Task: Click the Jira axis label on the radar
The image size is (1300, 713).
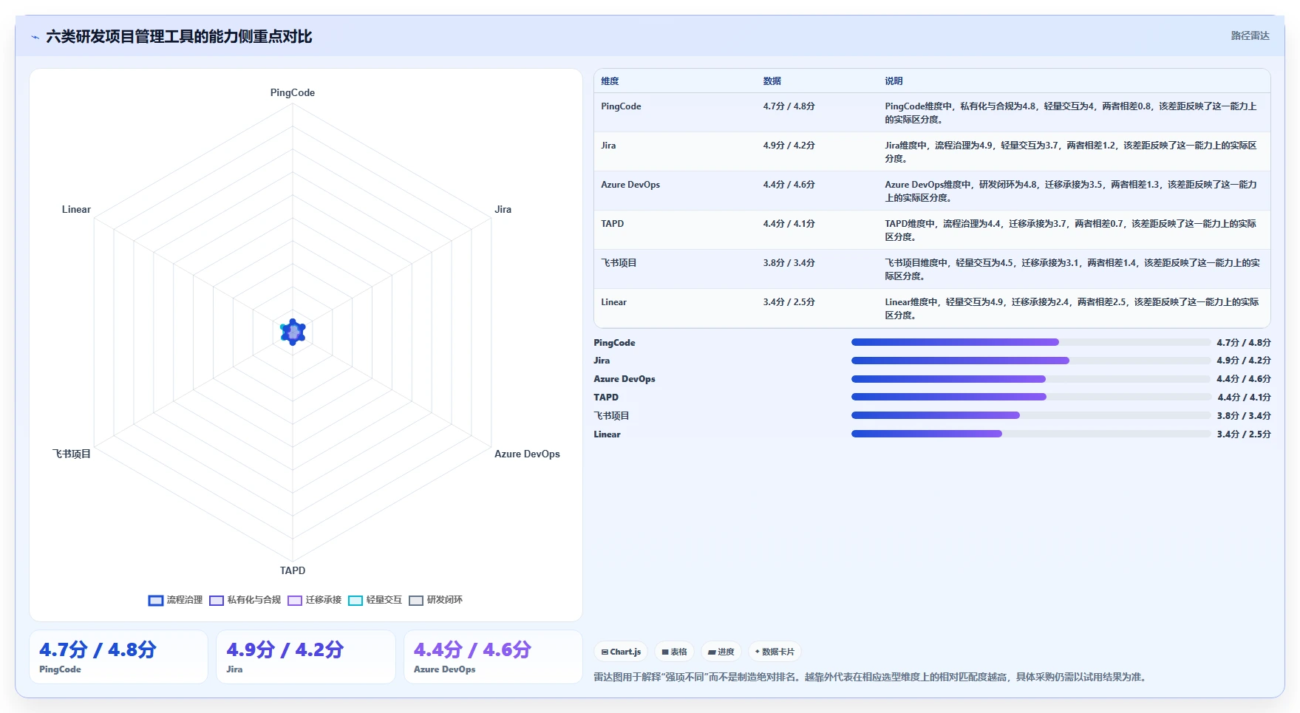Action: (x=503, y=209)
